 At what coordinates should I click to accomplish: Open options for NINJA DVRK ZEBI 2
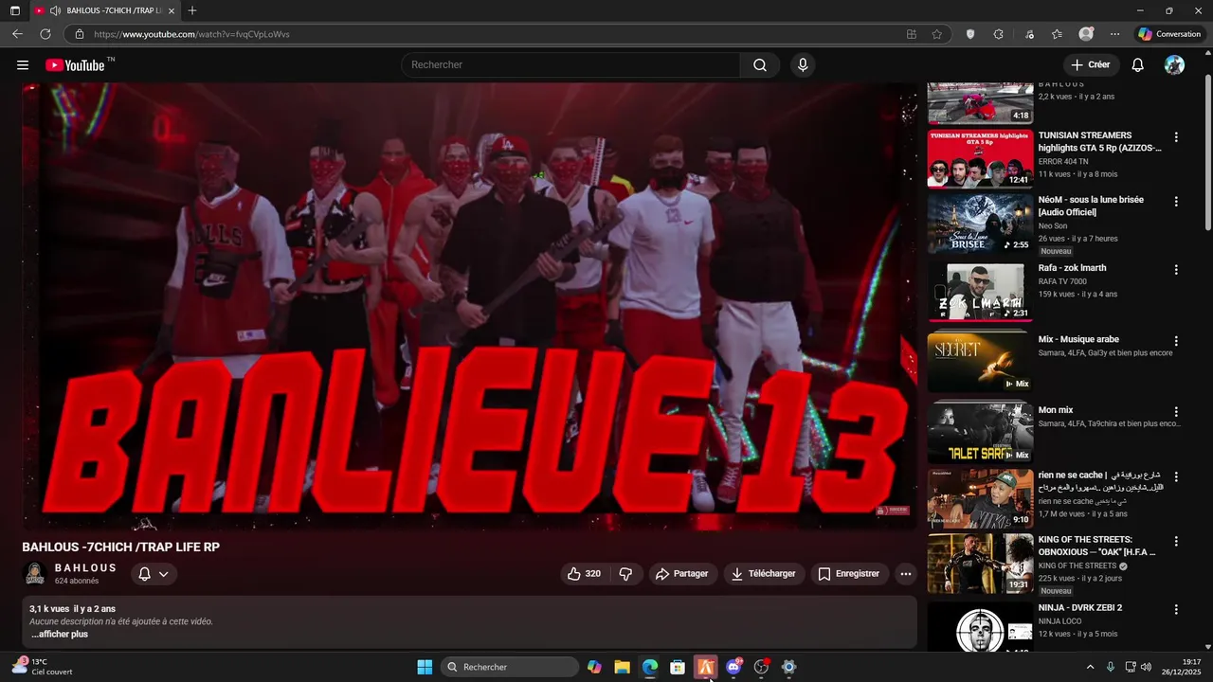[x=1176, y=610]
